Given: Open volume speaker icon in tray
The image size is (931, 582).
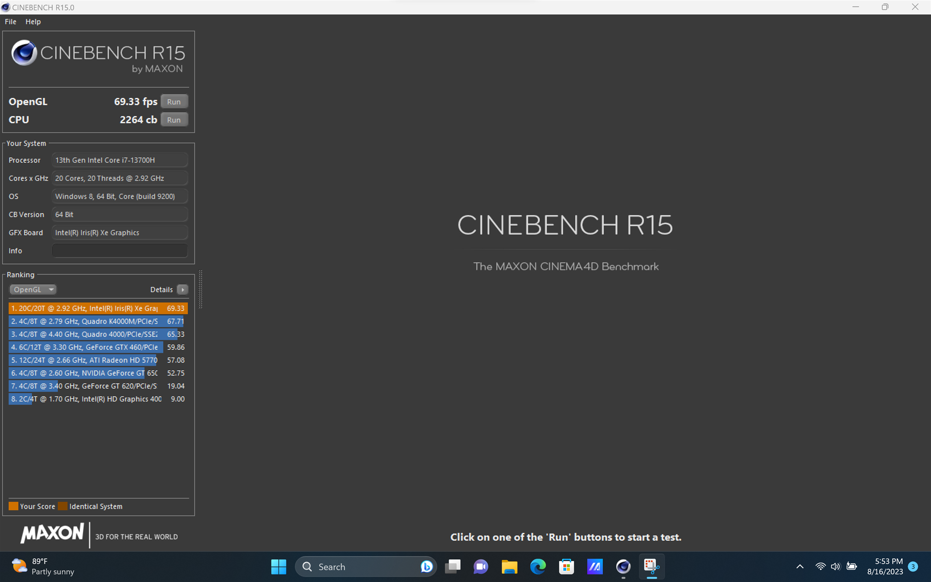Looking at the screenshot, I should (x=835, y=566).
